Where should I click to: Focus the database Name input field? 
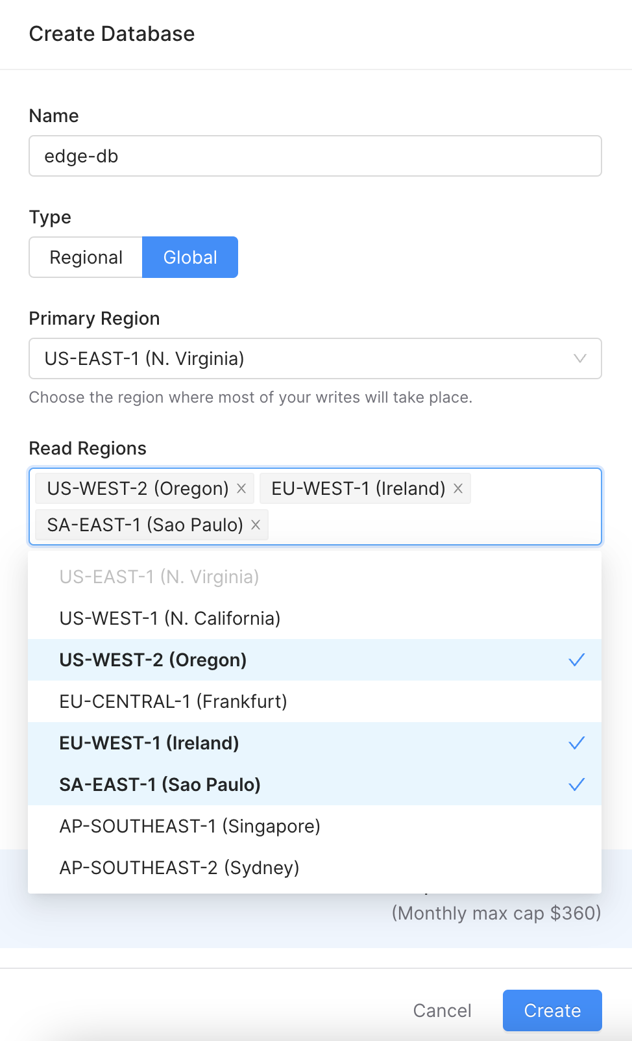tap(315, 156)
